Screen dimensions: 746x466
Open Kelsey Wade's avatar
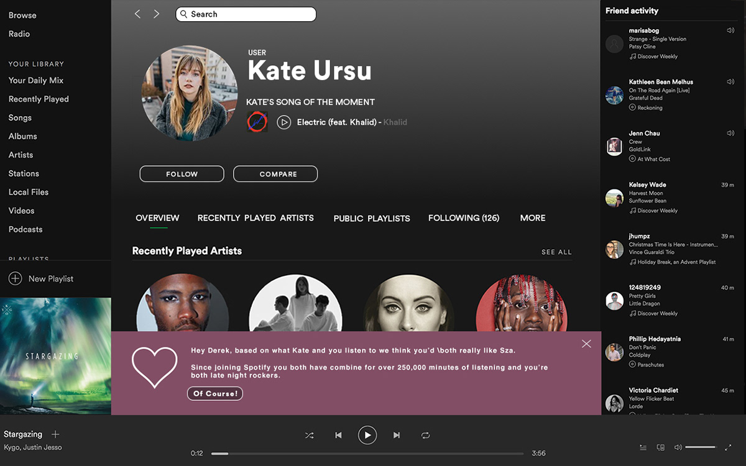point(614,198)
